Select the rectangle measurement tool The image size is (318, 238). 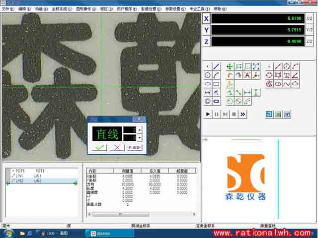pos(216,84)
